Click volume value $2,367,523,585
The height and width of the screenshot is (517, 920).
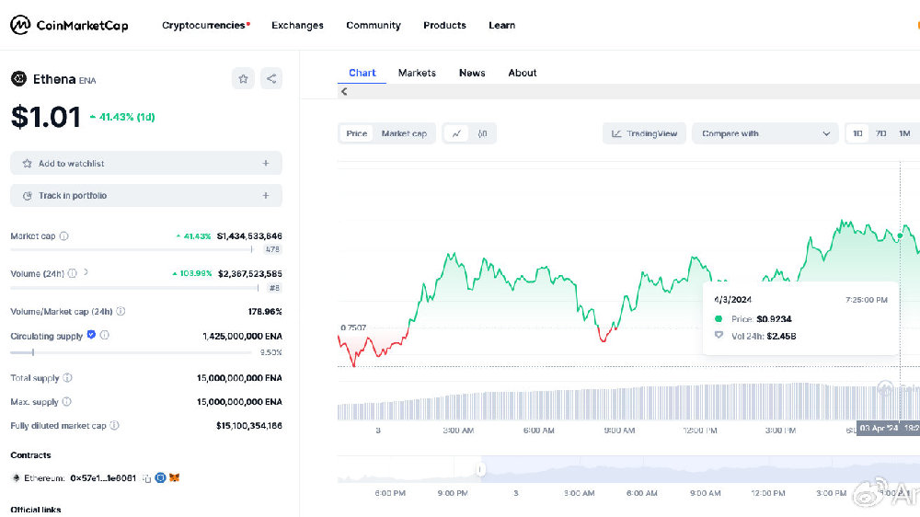[250, 273]
